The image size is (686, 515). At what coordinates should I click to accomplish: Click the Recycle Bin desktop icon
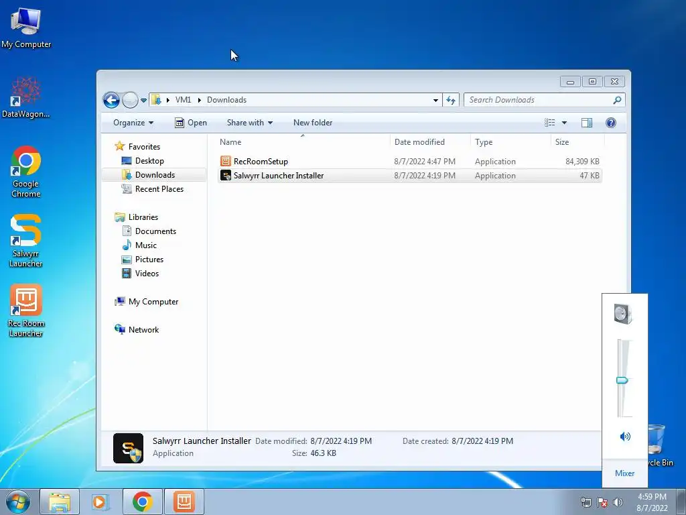tap(659, 445)
